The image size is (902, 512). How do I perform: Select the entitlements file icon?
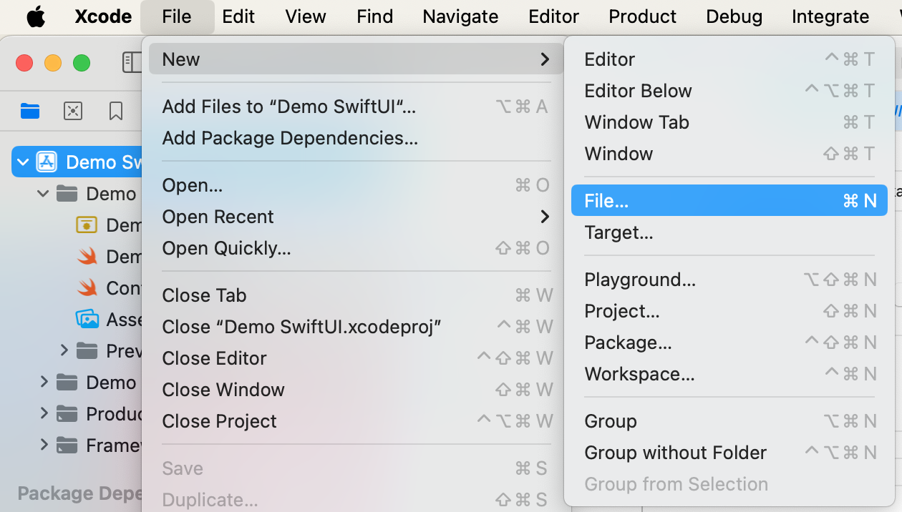[x=87, y=225]
